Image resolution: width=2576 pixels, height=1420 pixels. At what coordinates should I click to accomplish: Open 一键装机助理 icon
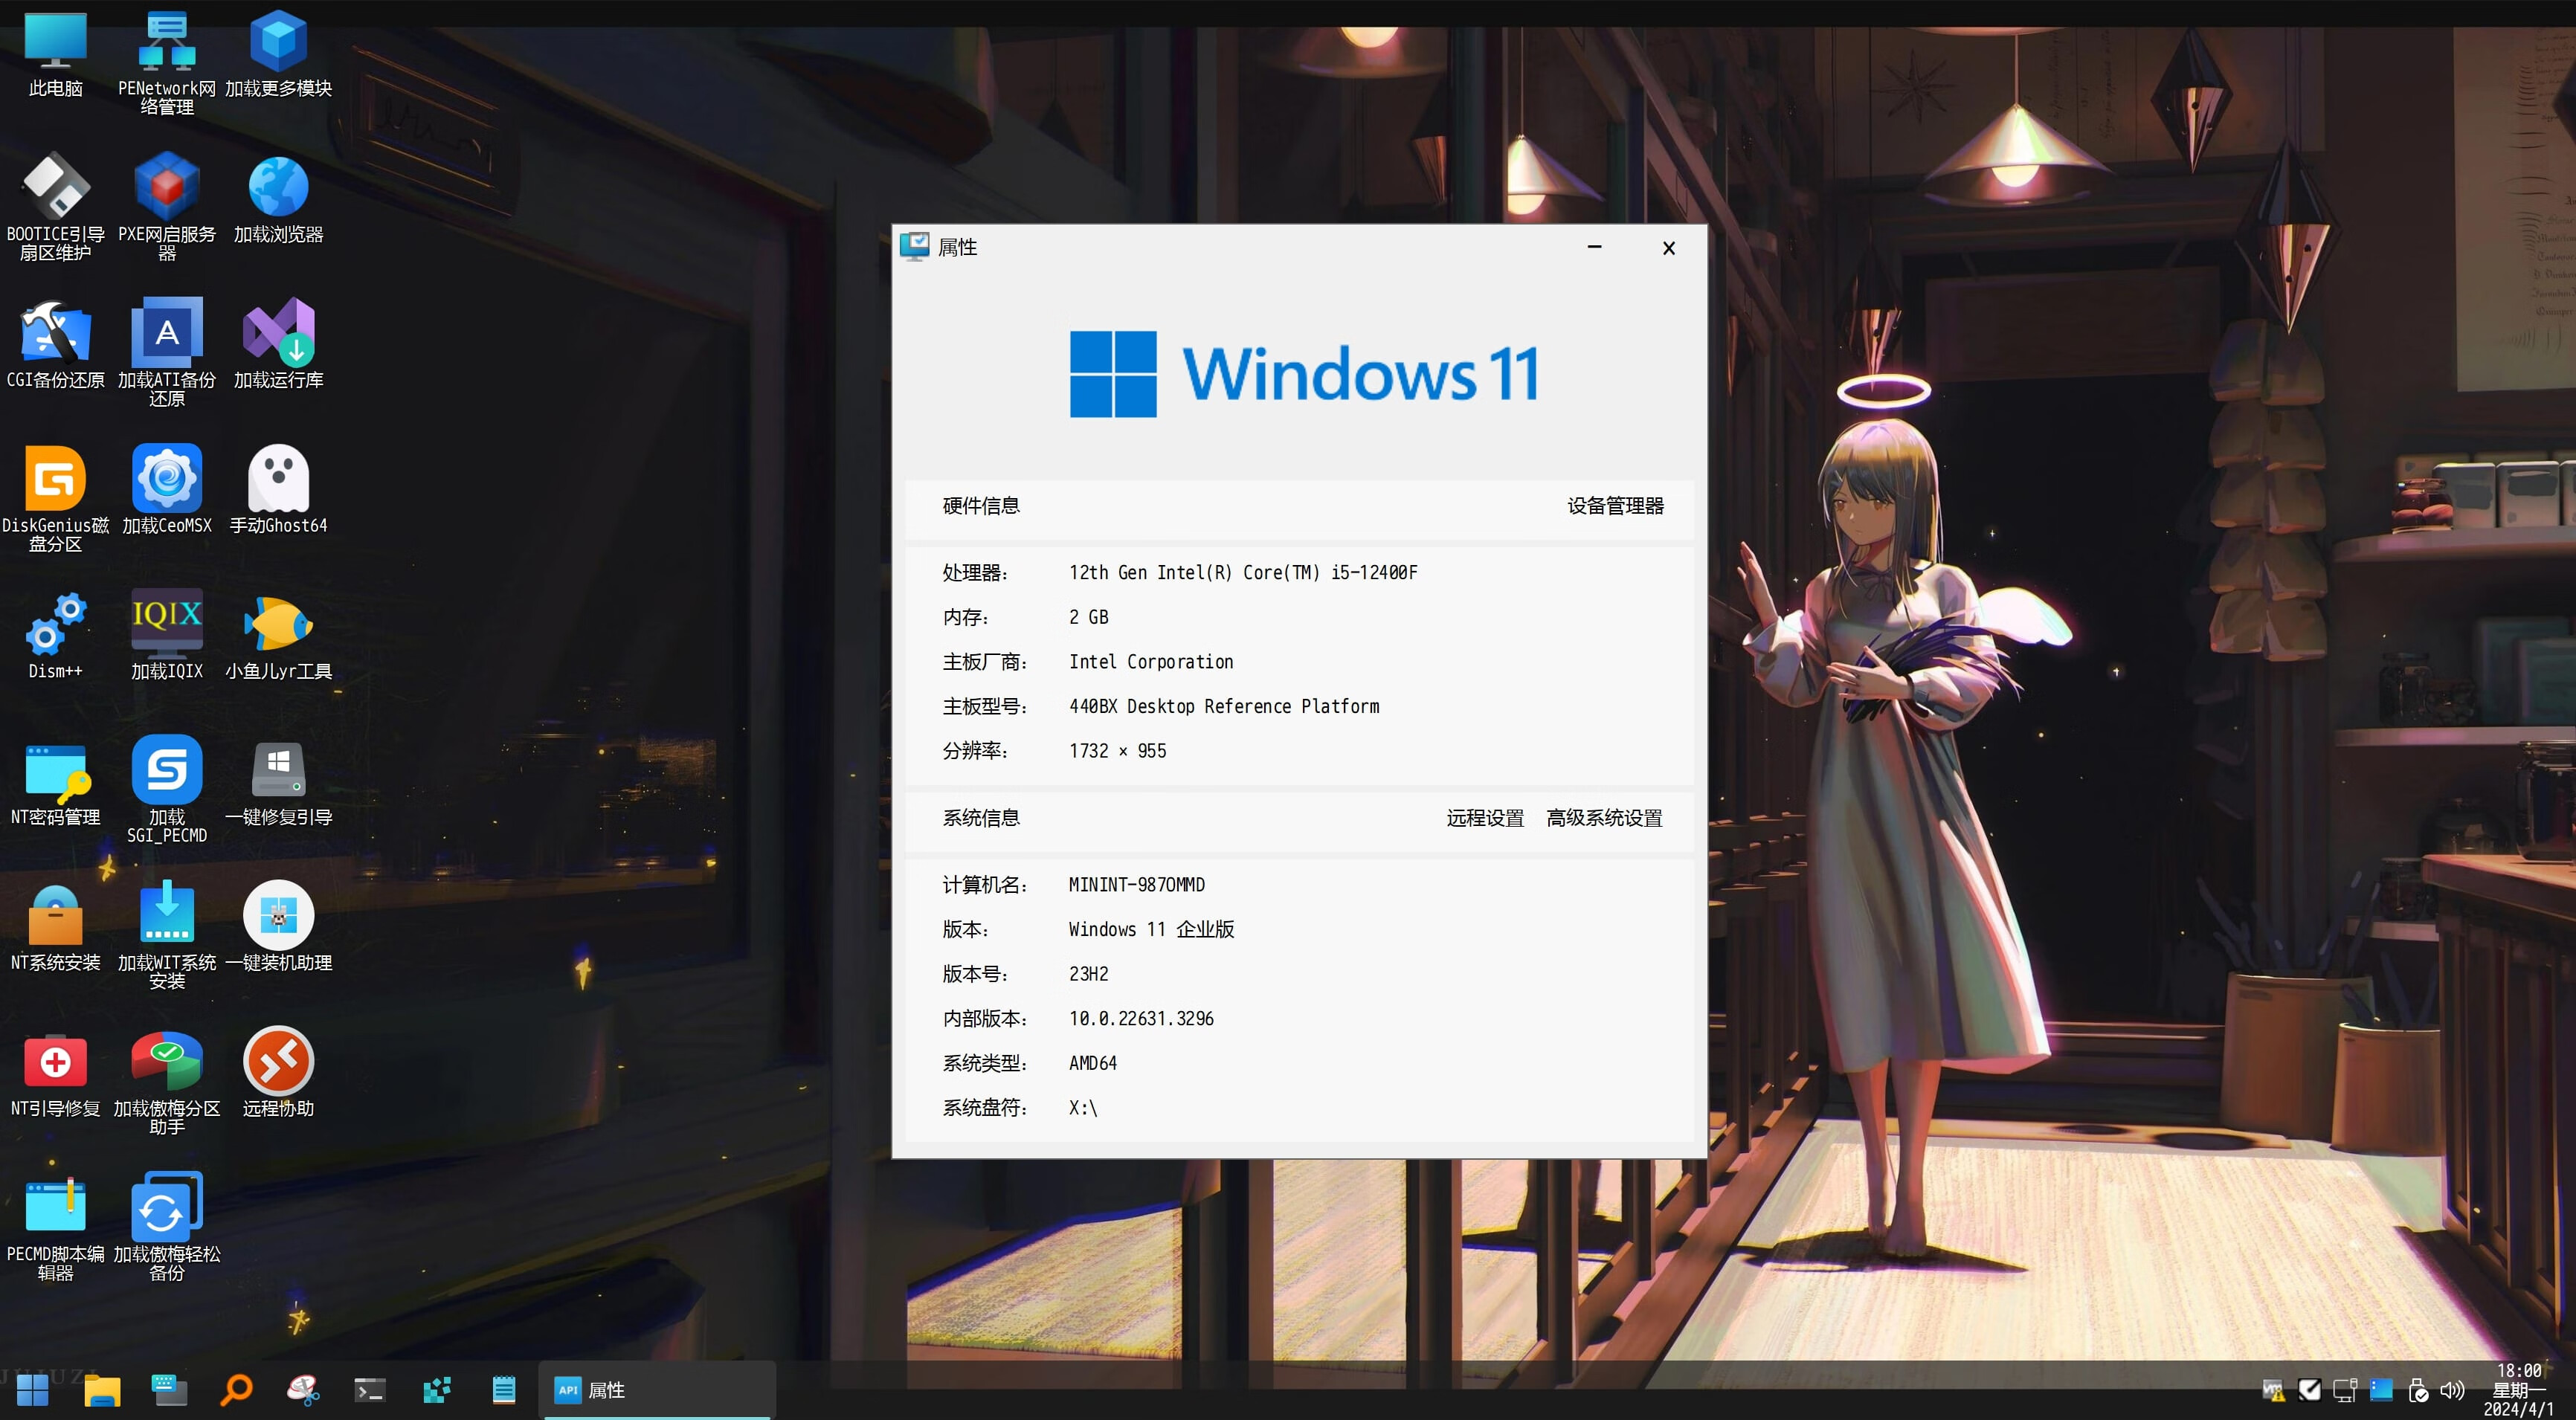coord(278,928)
